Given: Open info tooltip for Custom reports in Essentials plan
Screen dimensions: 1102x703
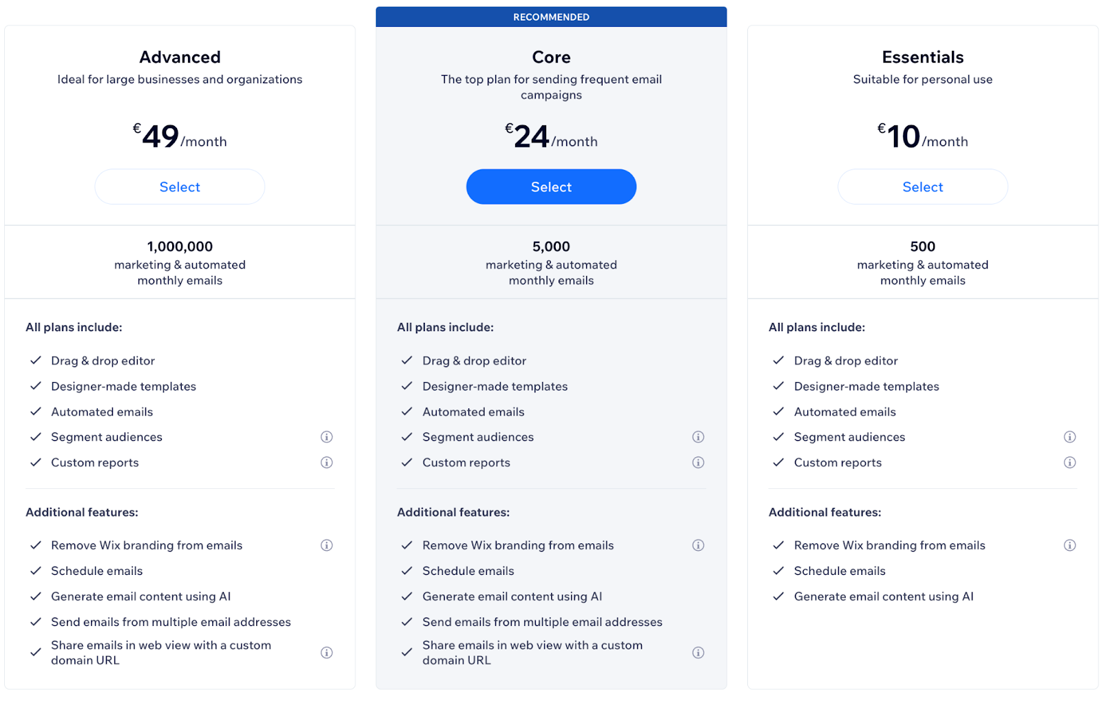Looking at the screenshot, I should 1070,462.
